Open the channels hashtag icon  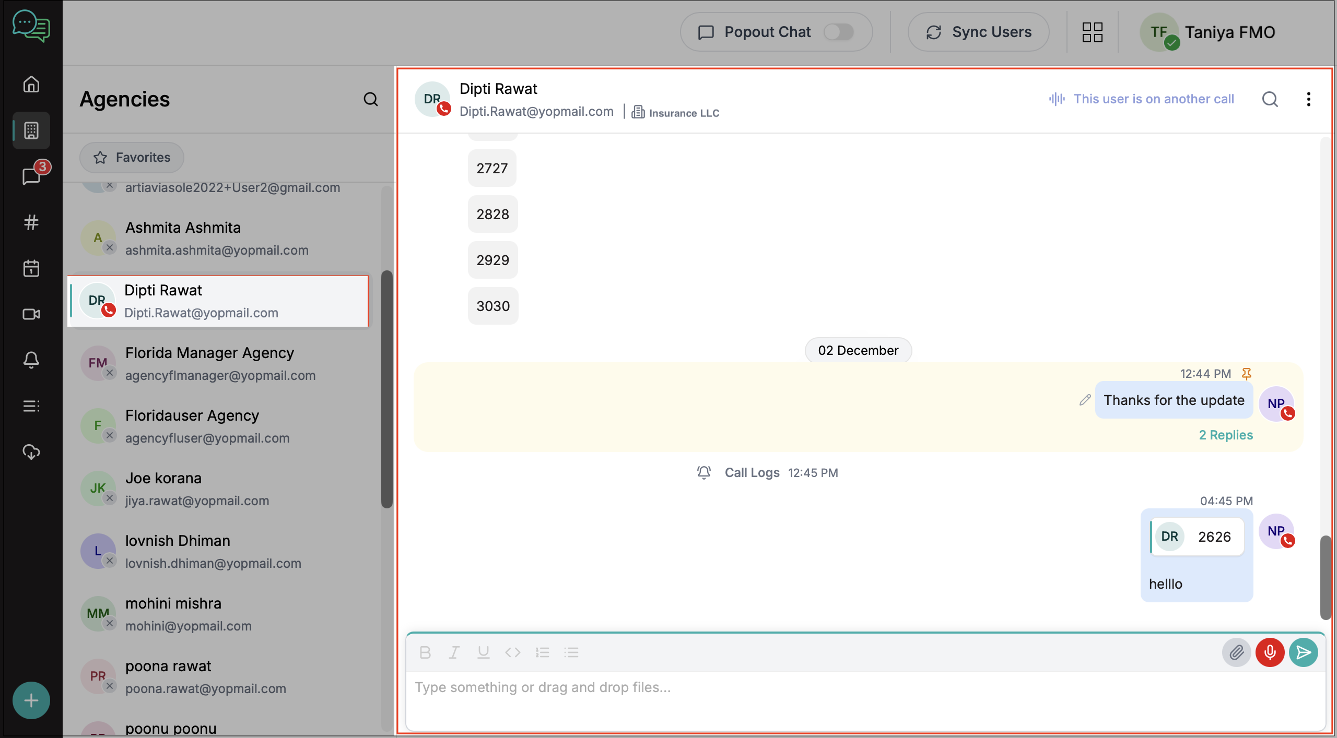click(31, 222)
